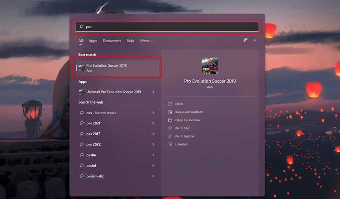Choose Pin to Start

(x=183, y=128)
